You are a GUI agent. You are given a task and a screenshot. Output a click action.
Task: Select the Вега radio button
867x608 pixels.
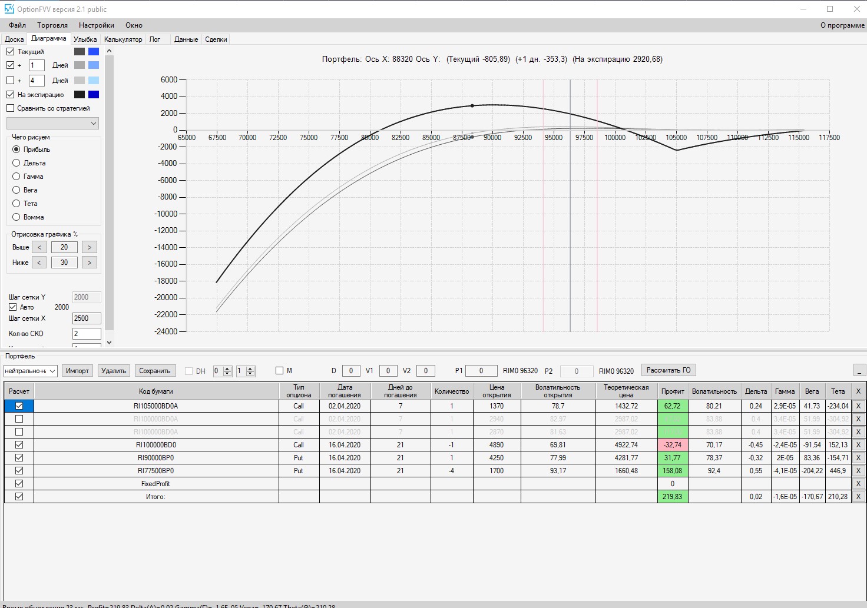click(x=16, y=190)
